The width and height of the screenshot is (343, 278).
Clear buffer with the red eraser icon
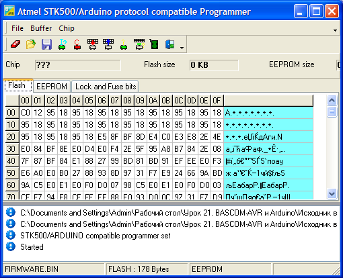(x=15, y=44)
